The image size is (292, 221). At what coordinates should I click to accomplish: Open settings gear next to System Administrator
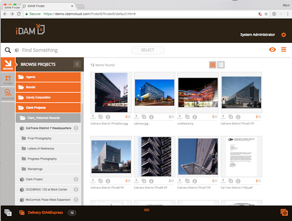(x=284, y=34)
